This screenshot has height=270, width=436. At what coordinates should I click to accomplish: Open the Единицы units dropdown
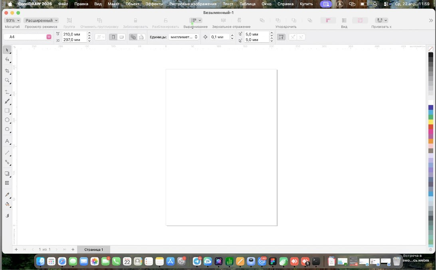coord(184,37)
